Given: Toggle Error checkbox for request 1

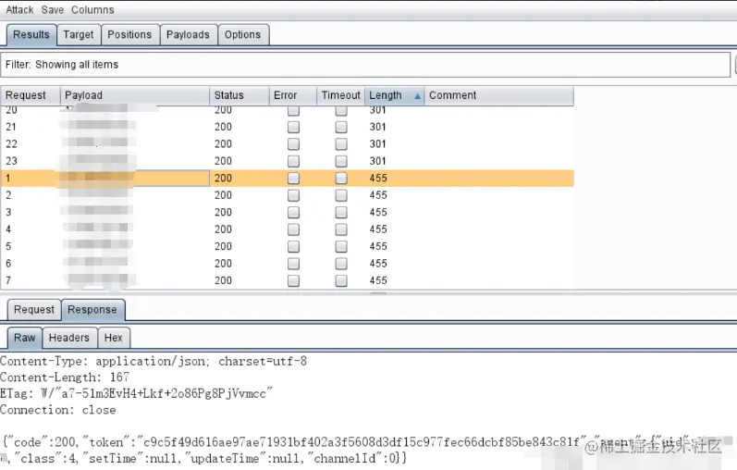Looking at the screenshot, I should [293, 179].
